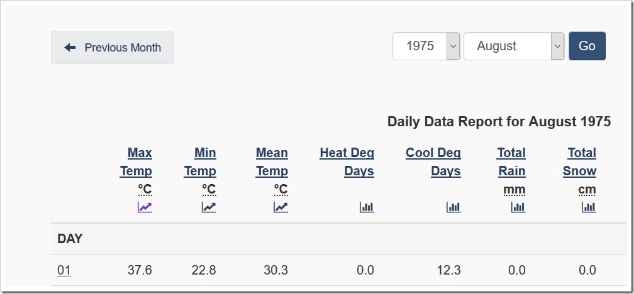
Task: Open Min Temp line chart icon
Action: (209, 207)
